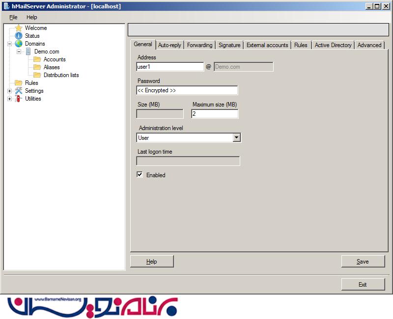The image size is (393, 319).
Task: Switch to the General tab
Action: pos(143,44)
